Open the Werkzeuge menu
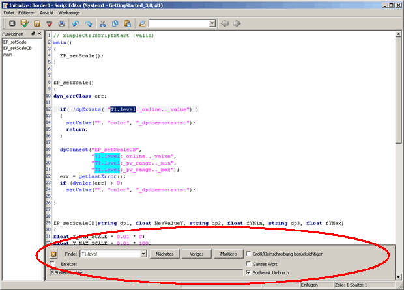 point(69,12)
